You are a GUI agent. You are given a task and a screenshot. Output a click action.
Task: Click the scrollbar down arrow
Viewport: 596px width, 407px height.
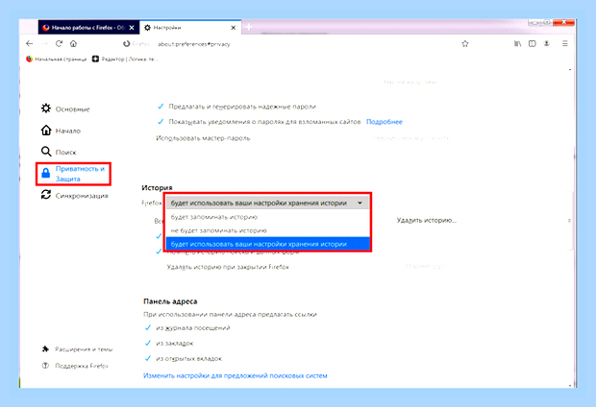pyautogui.click(x=570, y=385)
